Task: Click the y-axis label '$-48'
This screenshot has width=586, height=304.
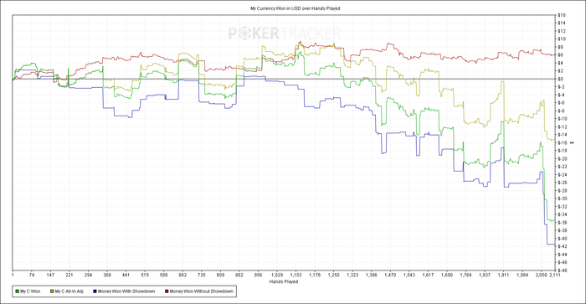Action: [x=563, y=271]
